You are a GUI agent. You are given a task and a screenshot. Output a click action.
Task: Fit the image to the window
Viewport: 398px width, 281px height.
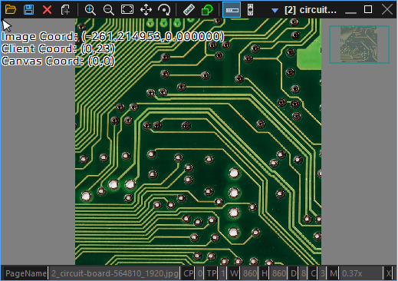tap(127, 10)
